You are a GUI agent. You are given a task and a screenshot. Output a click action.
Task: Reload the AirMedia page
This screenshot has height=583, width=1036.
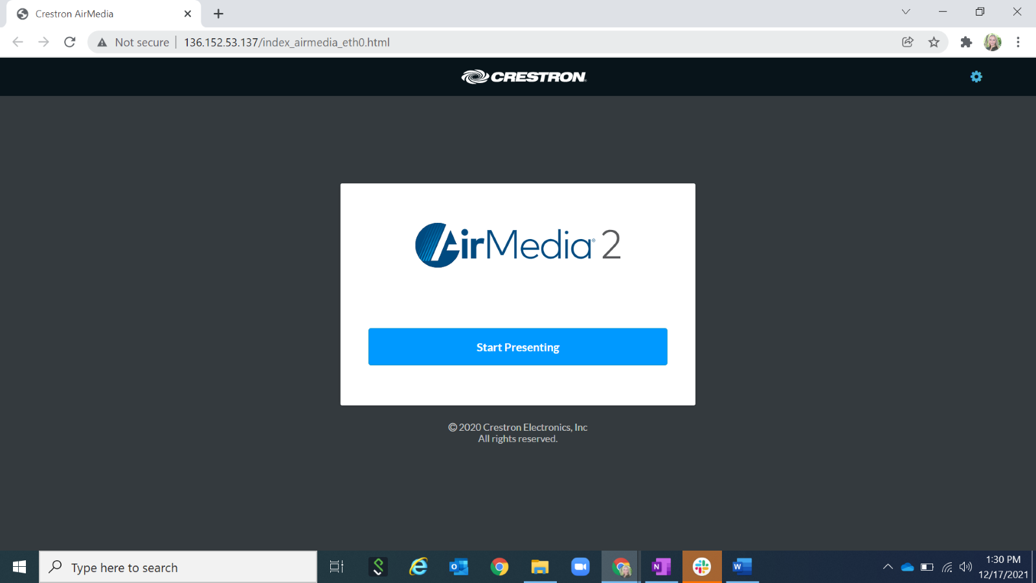(70, 42)
